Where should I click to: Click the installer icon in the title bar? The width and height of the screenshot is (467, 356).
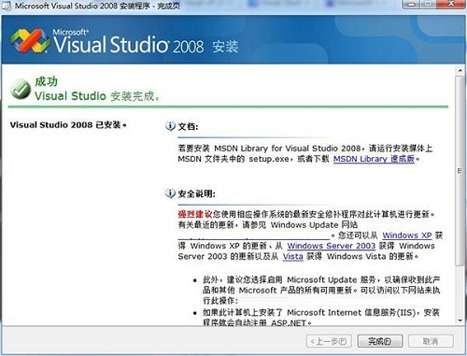point(7,6)
